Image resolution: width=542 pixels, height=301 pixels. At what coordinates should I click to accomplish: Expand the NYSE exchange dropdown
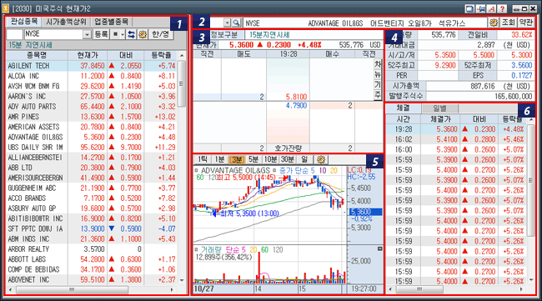pos(87,34)
